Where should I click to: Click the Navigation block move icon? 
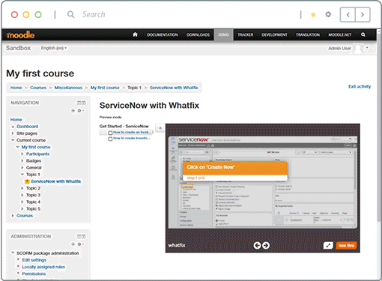(73, 110)
